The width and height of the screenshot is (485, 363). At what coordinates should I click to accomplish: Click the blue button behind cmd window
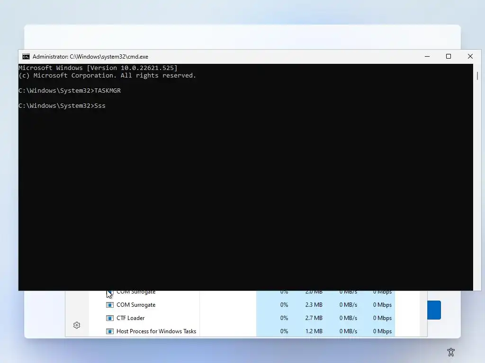[434, 310]
